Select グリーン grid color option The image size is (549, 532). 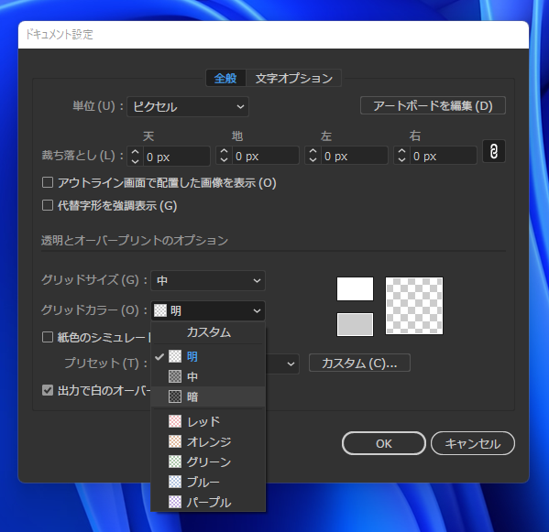point(208,461)
